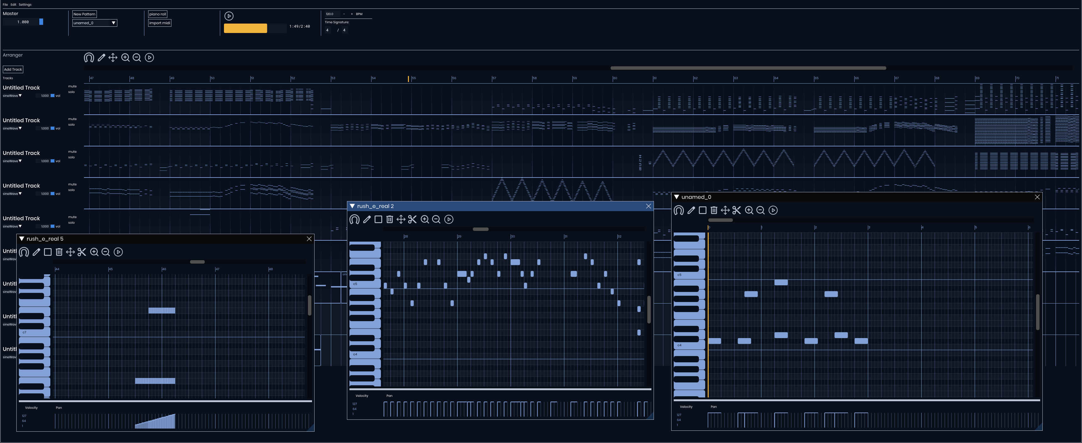Open the unamed_0 pattern dropdown
The height and width of the screenshot is (443, 1082).
(94, 23)
